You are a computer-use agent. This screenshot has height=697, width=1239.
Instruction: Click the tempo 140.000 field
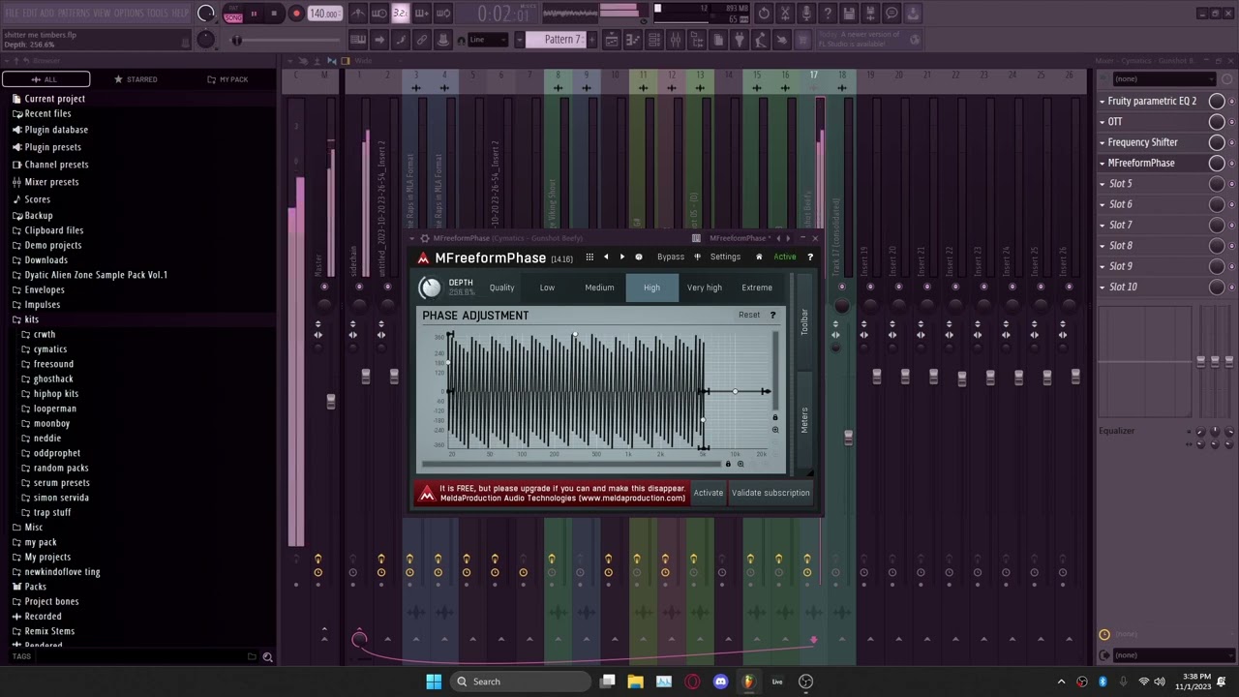pos(324,14)
